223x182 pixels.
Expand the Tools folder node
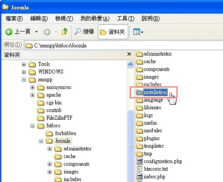tap(24, 64)
